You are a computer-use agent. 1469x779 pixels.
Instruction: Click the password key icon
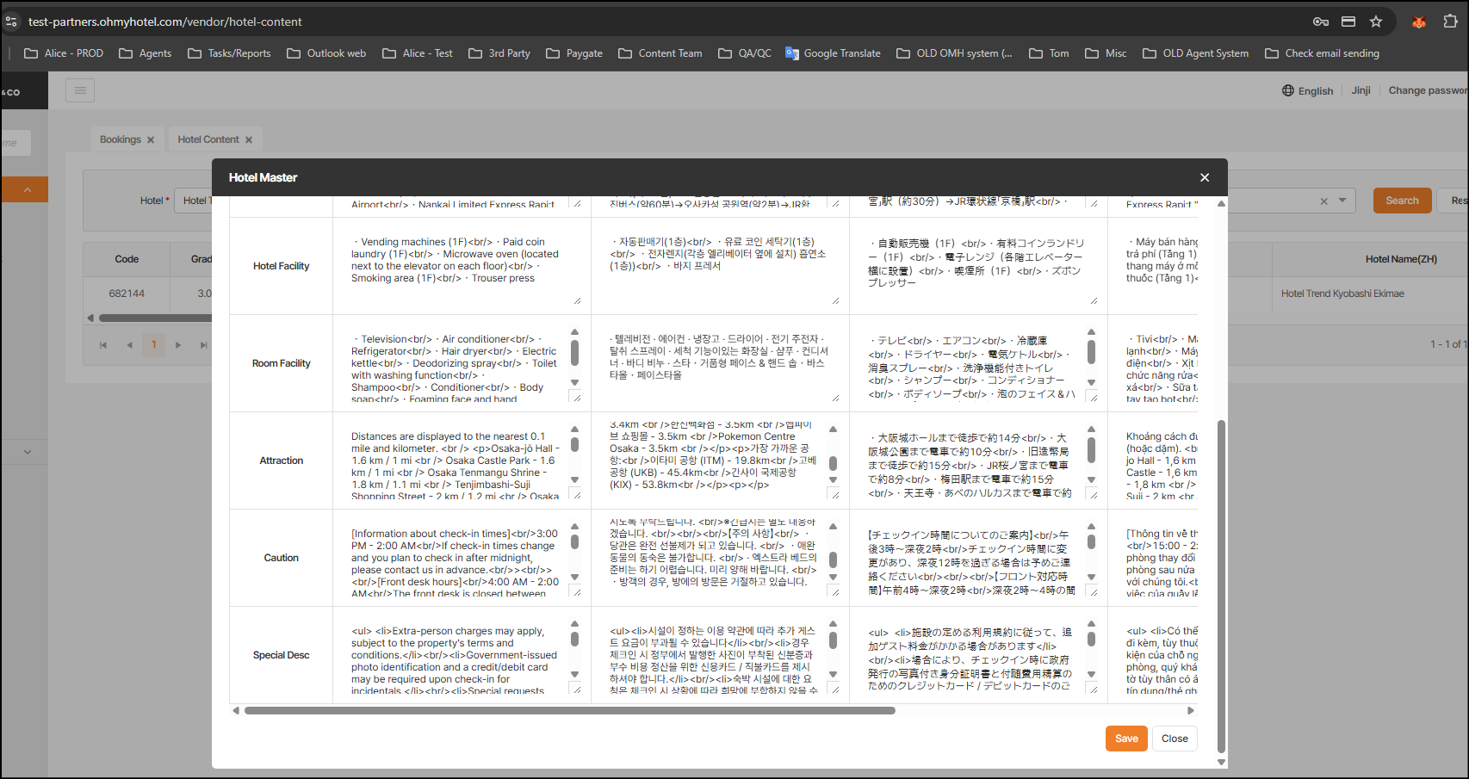pyautogui.click(x=1320, y=22)
